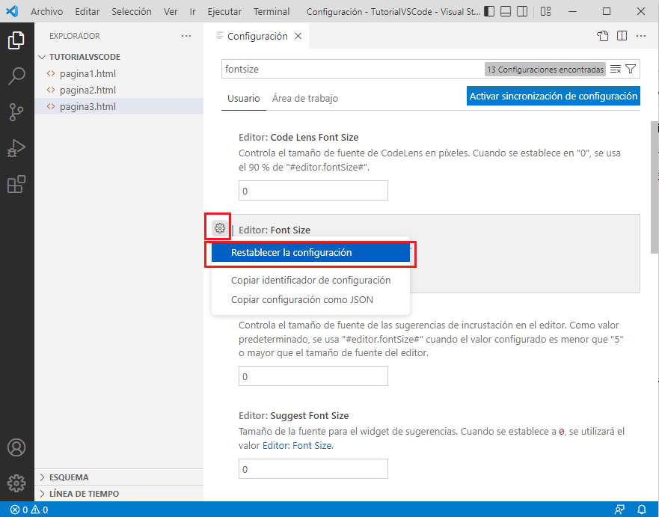Open the Run and Debug view
The width and height of the screenshot is (659, 517).
tap(16, 148)
